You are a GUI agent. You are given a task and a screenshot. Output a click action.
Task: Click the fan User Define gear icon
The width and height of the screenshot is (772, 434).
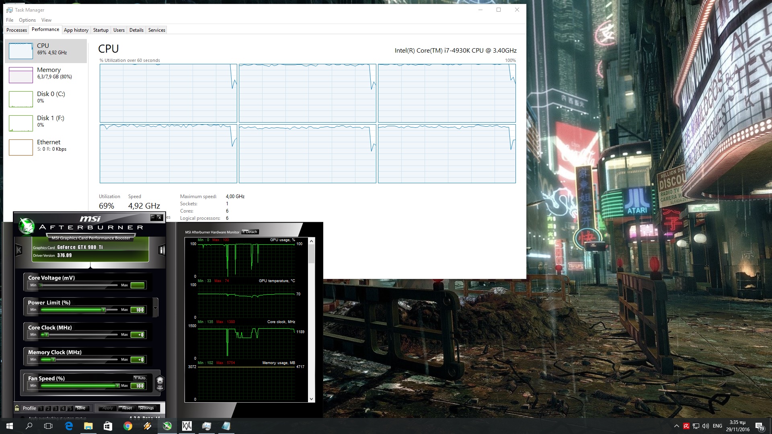click(160, 381)
